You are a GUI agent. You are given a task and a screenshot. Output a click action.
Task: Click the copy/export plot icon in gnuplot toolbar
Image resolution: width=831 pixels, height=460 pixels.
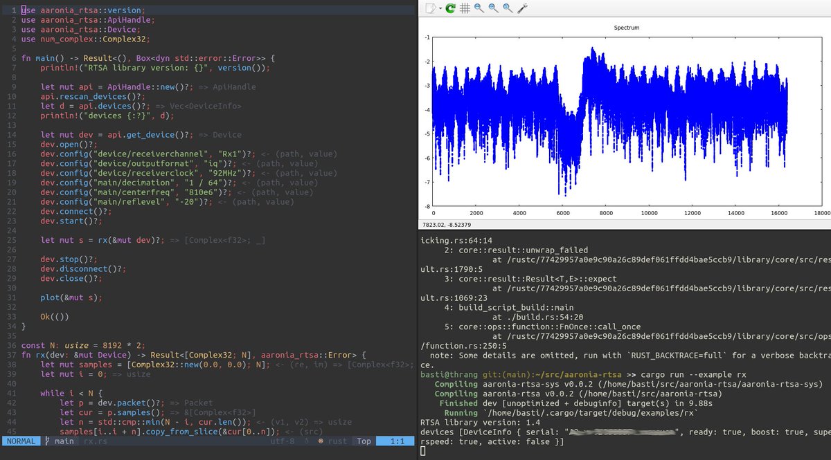pos(430,8)
